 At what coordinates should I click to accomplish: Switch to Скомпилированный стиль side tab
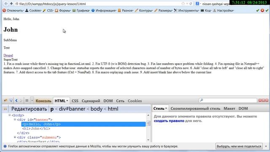(x=195, y=109)
